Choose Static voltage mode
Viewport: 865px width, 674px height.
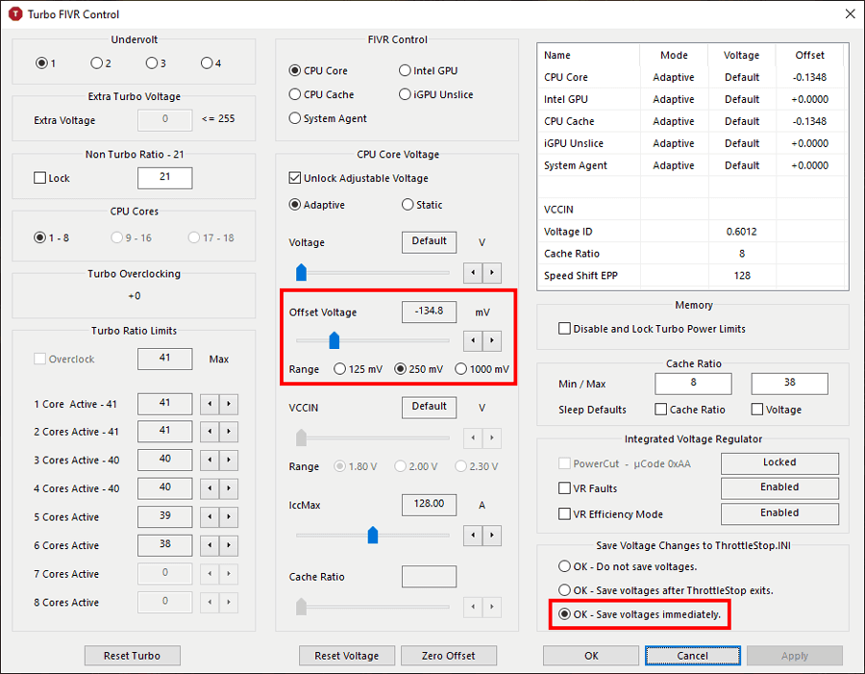coord(422,205)
